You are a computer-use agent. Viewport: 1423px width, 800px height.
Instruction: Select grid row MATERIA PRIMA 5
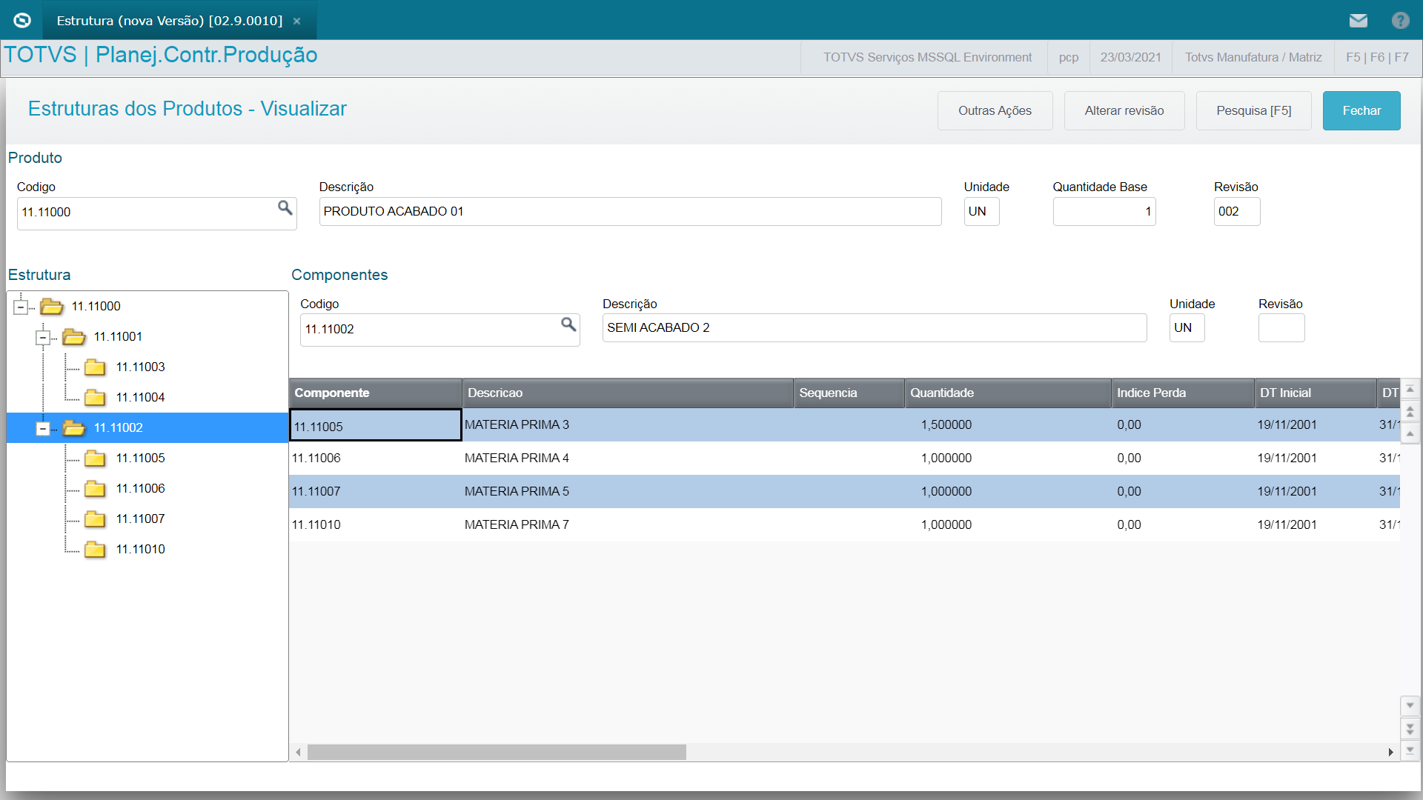click(x=517, y=492)
